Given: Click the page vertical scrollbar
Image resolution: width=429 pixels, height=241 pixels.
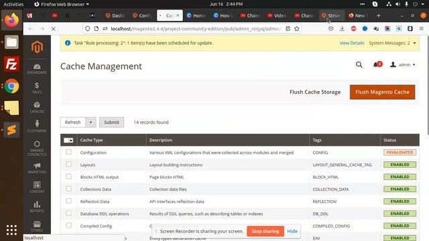Looking at the screenshot, I should click(x=428, y=85).
